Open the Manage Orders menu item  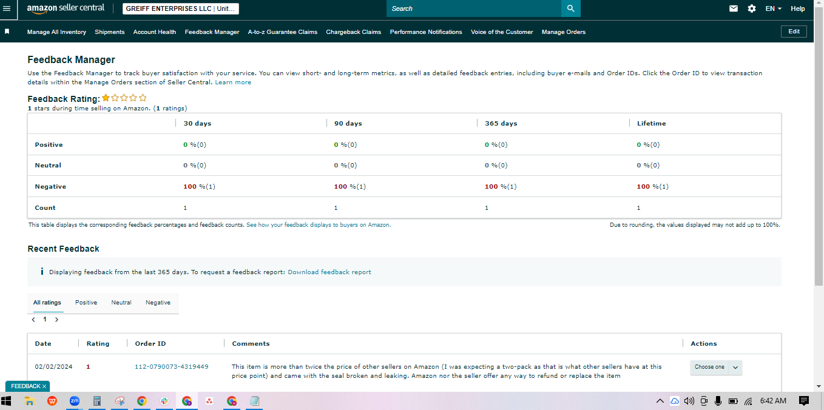[564, 32]
